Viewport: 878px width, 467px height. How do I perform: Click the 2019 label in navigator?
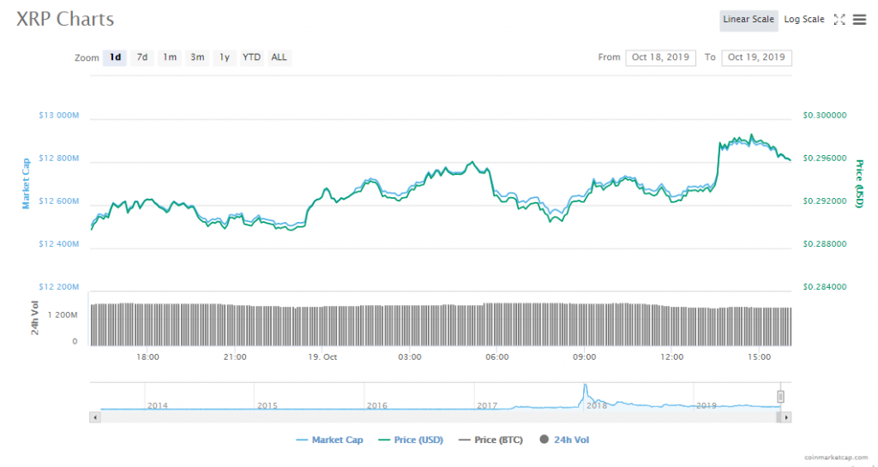707,405
